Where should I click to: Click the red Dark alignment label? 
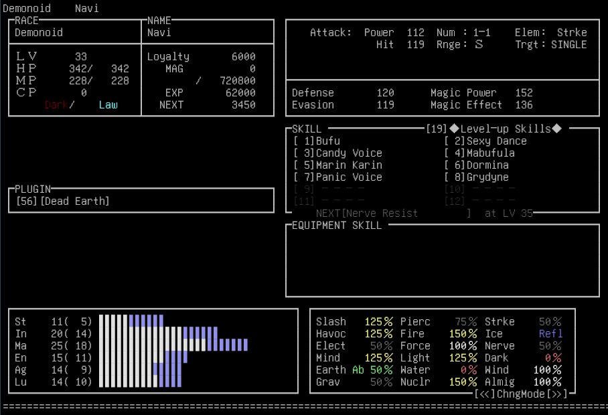pos(56,104)
